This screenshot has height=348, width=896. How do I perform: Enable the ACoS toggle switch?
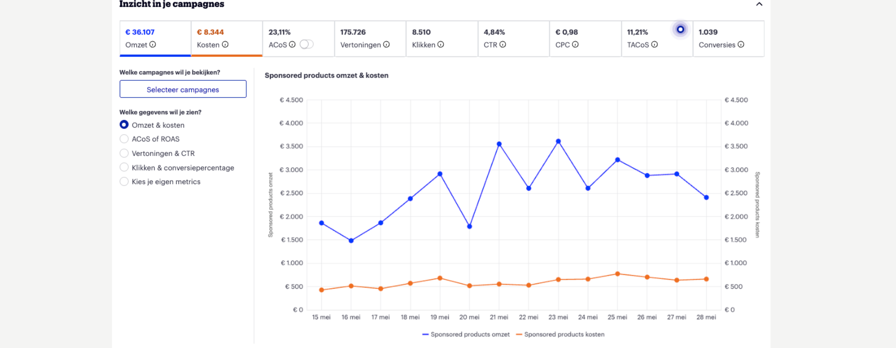pyautogui.click(x=308, y=44)
